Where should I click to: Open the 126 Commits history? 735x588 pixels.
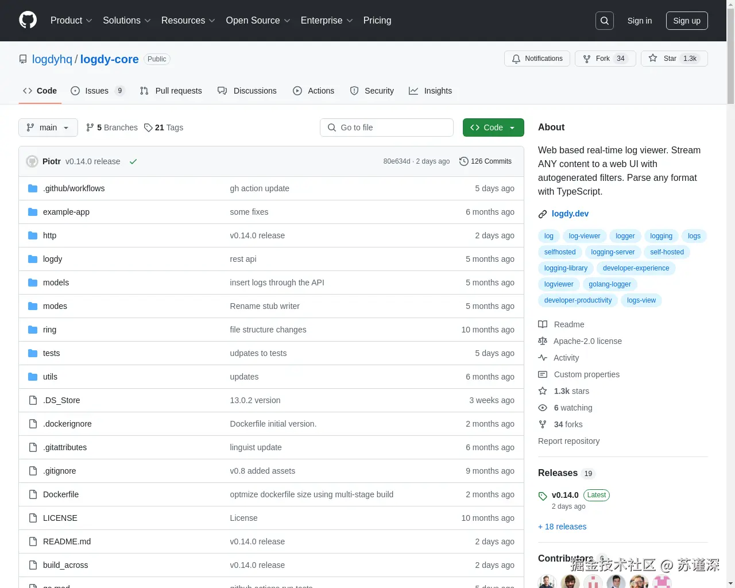[486, 161]
